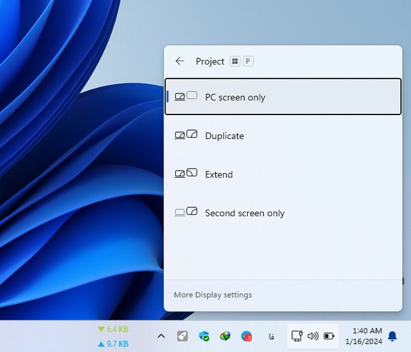The width and height of the screenshot is (411, 352).
Task: Click the PC screen only monitor icon
Action: (186, 96)
